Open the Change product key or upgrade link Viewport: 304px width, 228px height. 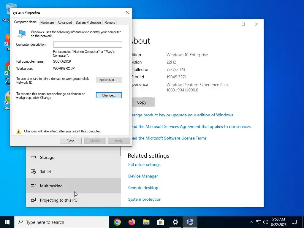click(182, 115)
